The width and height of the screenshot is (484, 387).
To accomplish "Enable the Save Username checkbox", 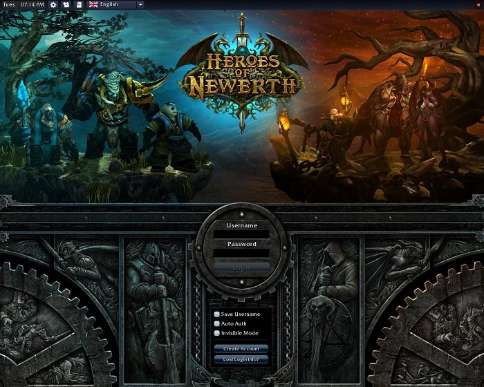I will click(217, 314).
